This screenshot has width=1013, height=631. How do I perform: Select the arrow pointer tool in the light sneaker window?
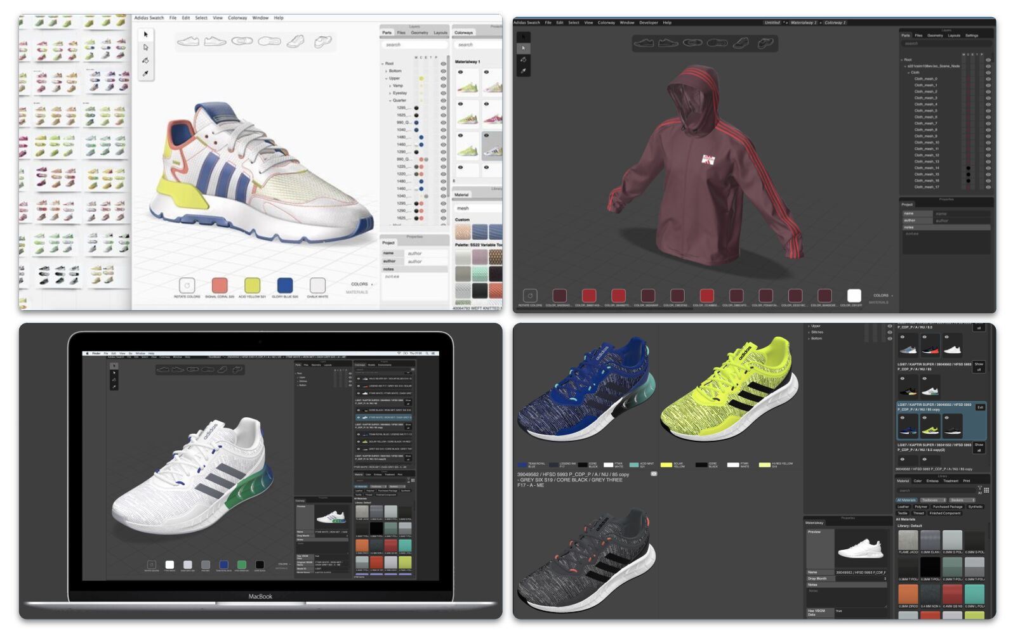point(145,34)
